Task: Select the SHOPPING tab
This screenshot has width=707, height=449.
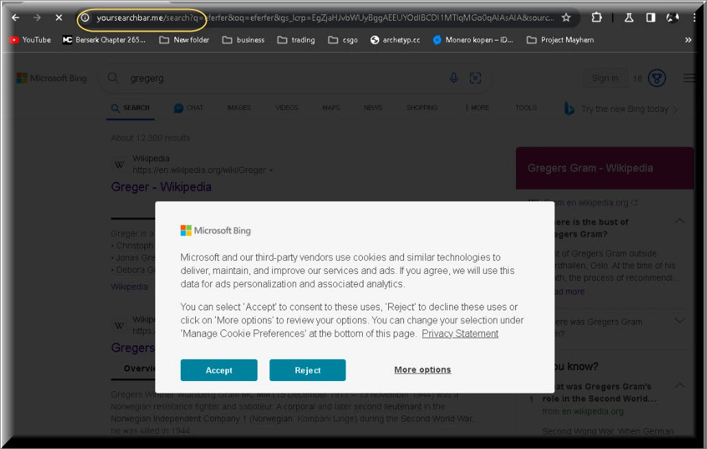Action: (422, 108)
